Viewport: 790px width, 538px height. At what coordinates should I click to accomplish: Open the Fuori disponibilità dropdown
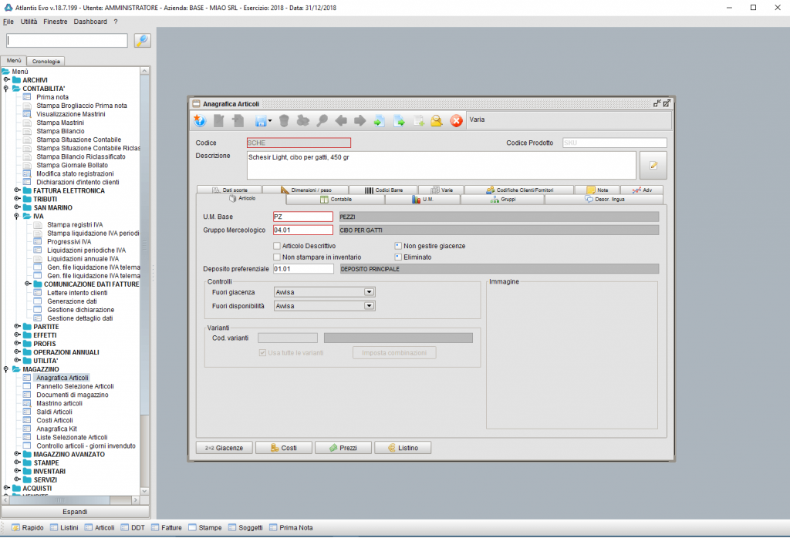pos(369,306)
